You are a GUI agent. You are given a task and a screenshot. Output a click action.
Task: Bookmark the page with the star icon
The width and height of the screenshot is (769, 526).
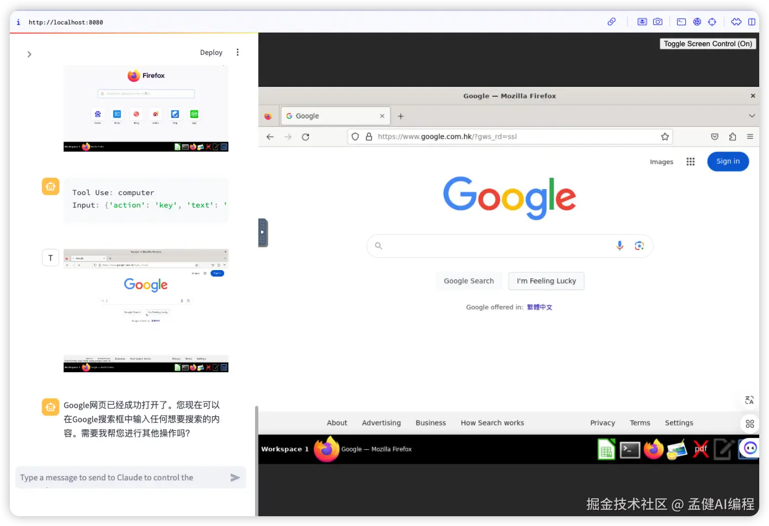[x=665, y=137]
